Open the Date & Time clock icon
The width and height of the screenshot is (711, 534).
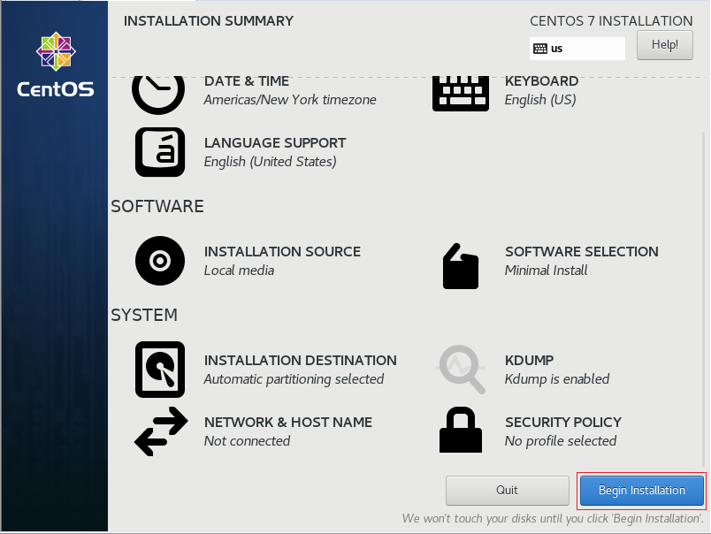(158, 95)
